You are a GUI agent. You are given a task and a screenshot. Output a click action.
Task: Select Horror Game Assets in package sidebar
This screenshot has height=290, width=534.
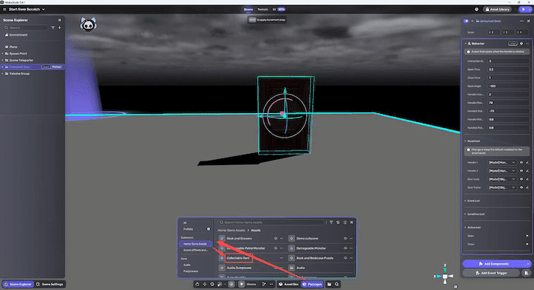point(195,244)
